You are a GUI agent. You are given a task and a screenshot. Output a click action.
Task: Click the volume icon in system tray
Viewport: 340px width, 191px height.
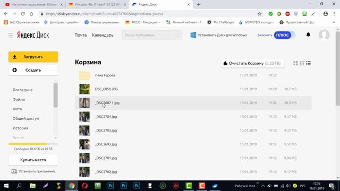click(288, 186)
